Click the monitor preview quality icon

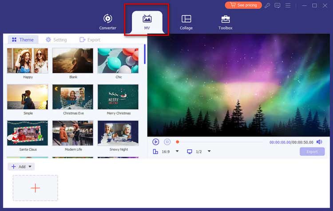[190, 151]
